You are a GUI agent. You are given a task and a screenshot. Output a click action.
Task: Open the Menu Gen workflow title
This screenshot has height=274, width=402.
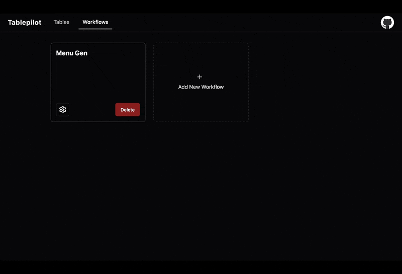pyautogui.click(x=71, y=53)
